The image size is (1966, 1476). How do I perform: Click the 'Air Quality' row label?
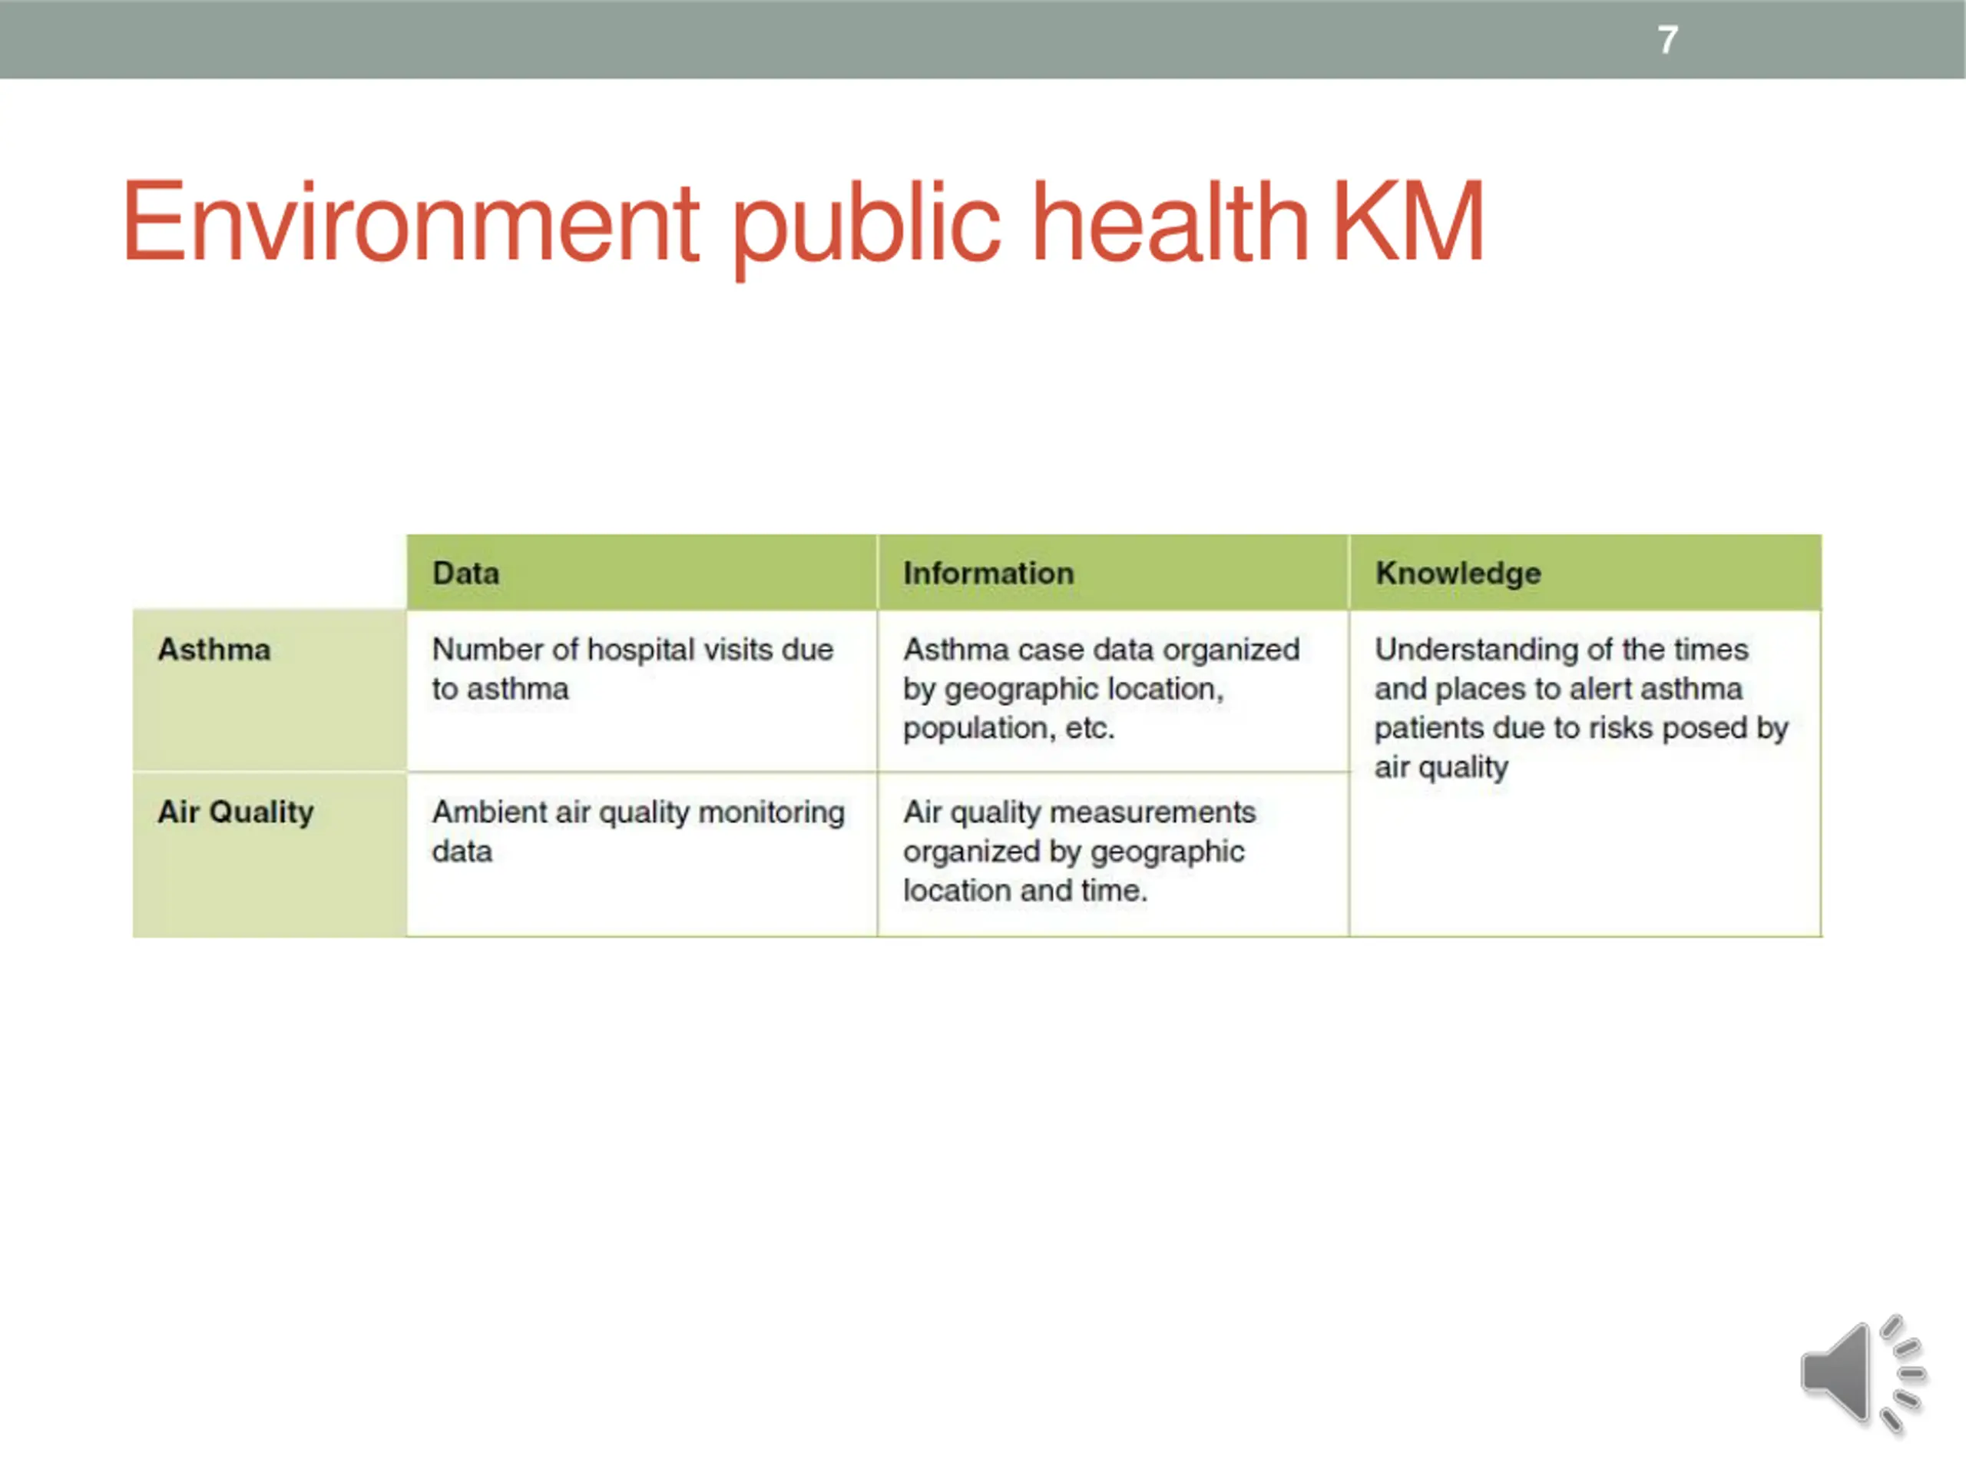tap(270, 855)
